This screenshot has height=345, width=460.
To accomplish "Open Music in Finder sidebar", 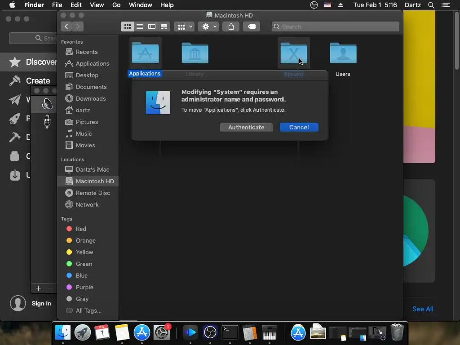I will click(x=88, y=134).
